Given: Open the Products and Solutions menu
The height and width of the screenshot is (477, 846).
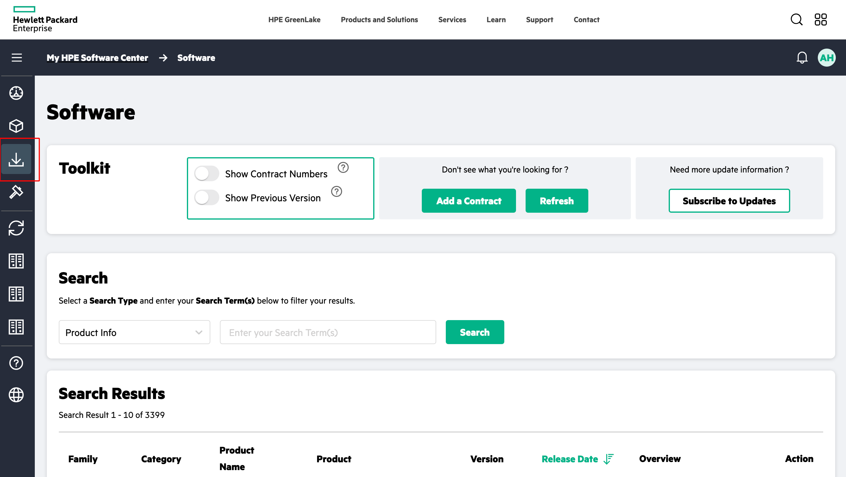Looking at the screenshot, I should (x=379, y=20).
